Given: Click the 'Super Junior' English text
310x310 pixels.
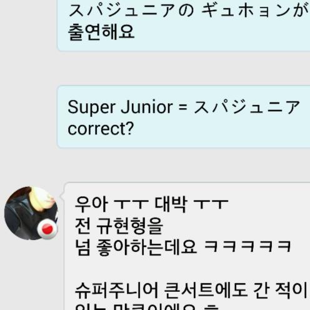Looking at the screenshot, I should pyautogui.click(x=120, y=107).
